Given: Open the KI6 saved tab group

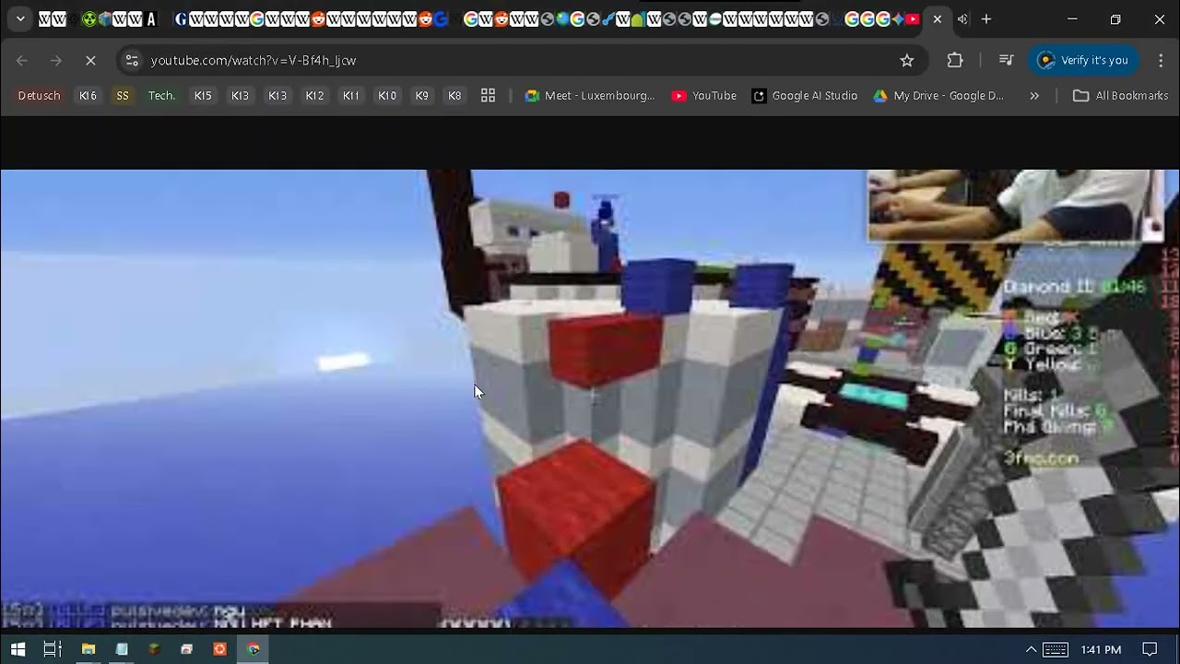Looking at the screenshot, I should pos(88,96).
